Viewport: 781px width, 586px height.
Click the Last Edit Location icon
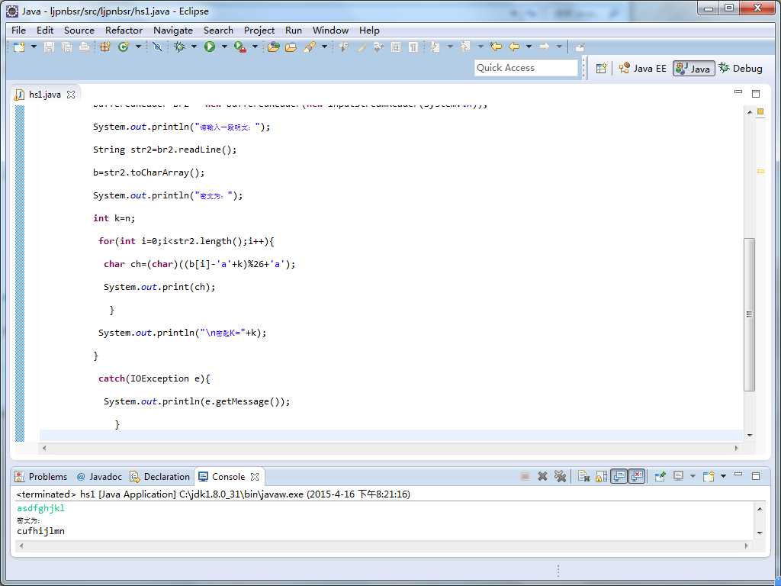coord(496,47)
